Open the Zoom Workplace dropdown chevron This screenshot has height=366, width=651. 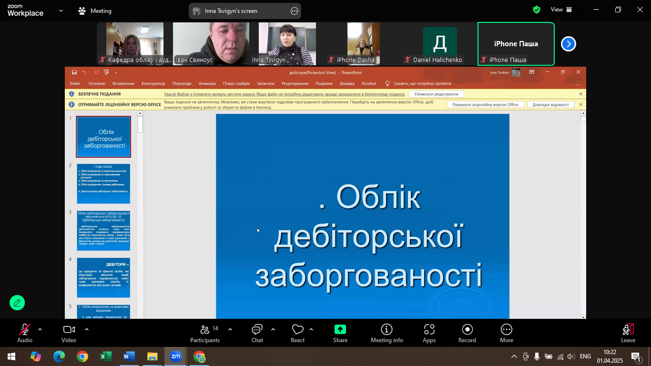tap(61, 10)
